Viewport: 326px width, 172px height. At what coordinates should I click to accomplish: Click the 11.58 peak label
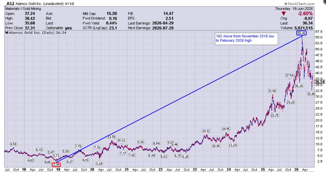[112, 137]
